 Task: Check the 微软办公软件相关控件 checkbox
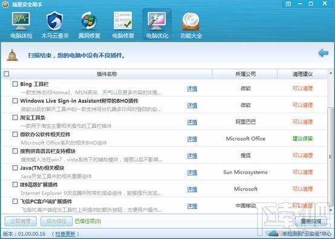click(15, 134)
